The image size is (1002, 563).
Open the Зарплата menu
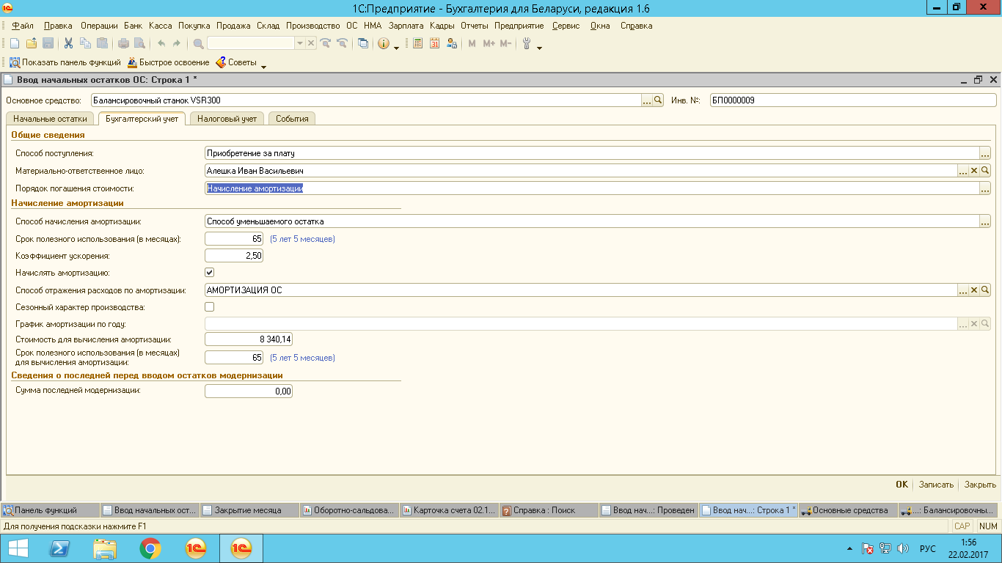[406, 26]
